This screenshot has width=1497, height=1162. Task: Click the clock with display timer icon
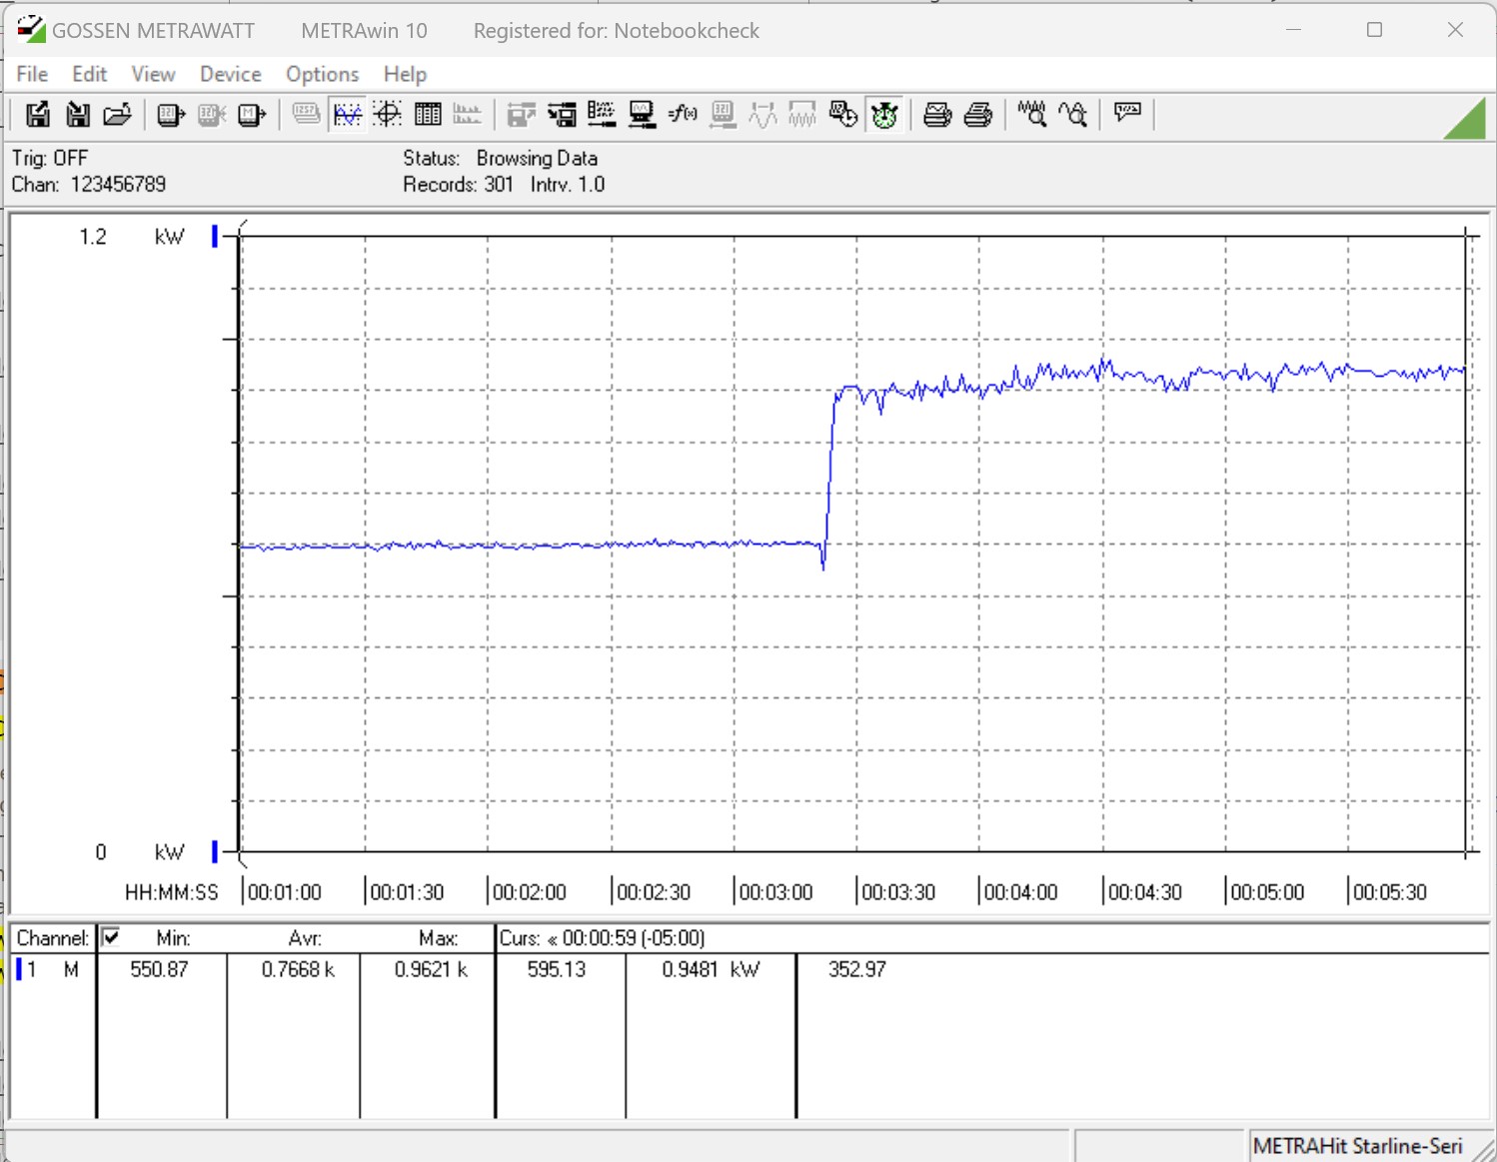click(x=843, y=115)
